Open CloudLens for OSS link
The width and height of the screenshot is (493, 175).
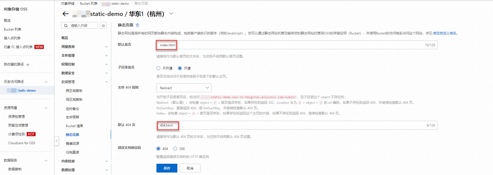click(22, 143)
